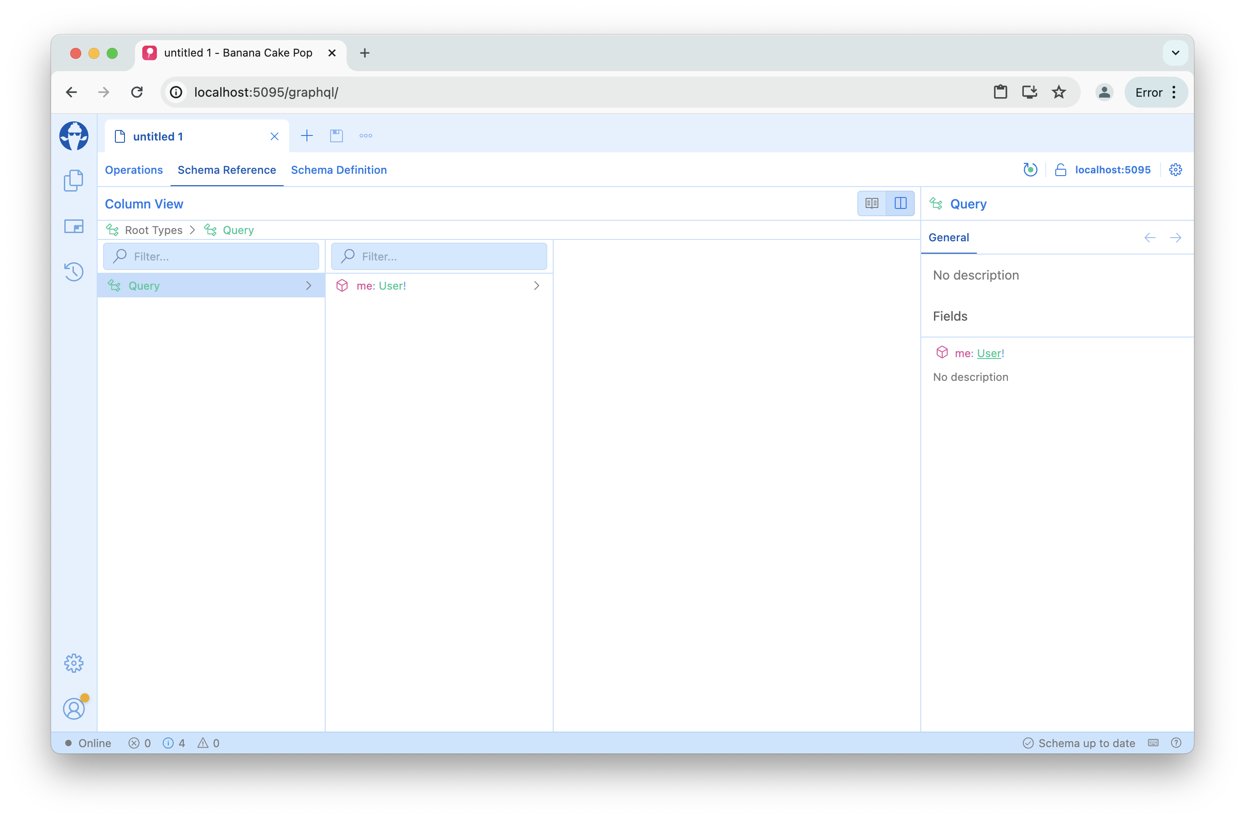Follow the User type link under Fields
1245x821 pixels.
coord(989,353)
